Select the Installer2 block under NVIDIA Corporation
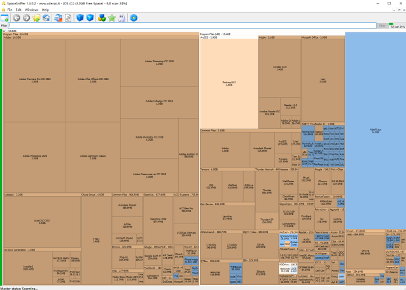Screen dimensions: 406x290 [x=28, y=268]
